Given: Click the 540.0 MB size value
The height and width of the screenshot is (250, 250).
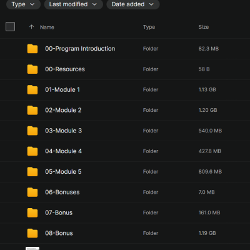Looking at the screenshot, I should click(x=210, y=131).
